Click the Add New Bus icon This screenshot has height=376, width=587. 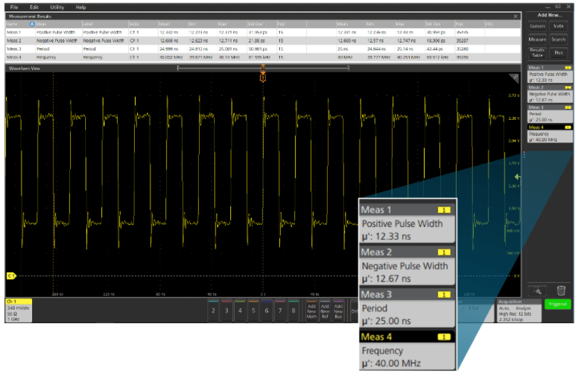pos(337,311)
